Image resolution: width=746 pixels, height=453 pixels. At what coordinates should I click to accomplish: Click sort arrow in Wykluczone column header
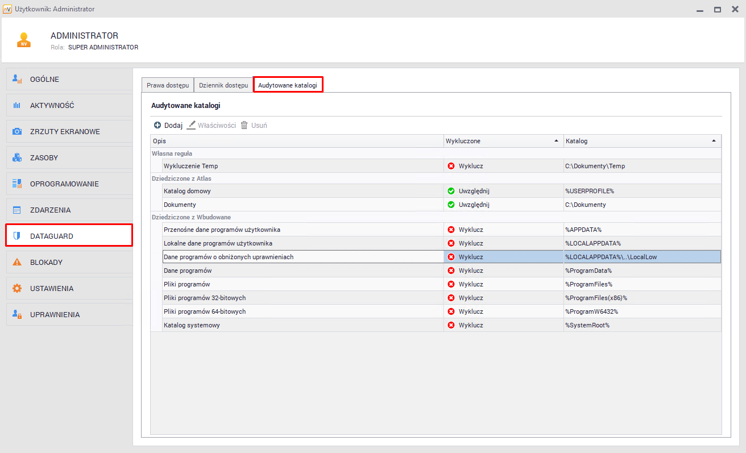tap(556, 140)
